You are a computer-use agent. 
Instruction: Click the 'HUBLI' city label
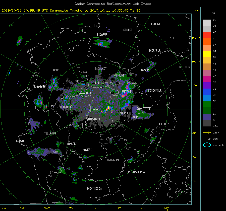(70, 112)
